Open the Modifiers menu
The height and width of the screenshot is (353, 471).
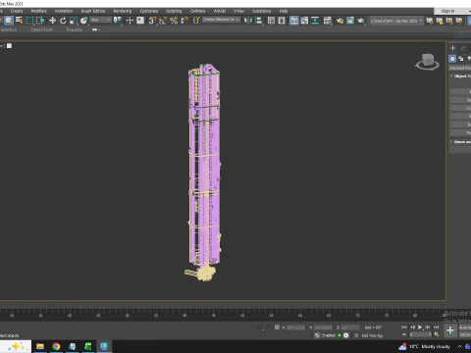(38, 11)
